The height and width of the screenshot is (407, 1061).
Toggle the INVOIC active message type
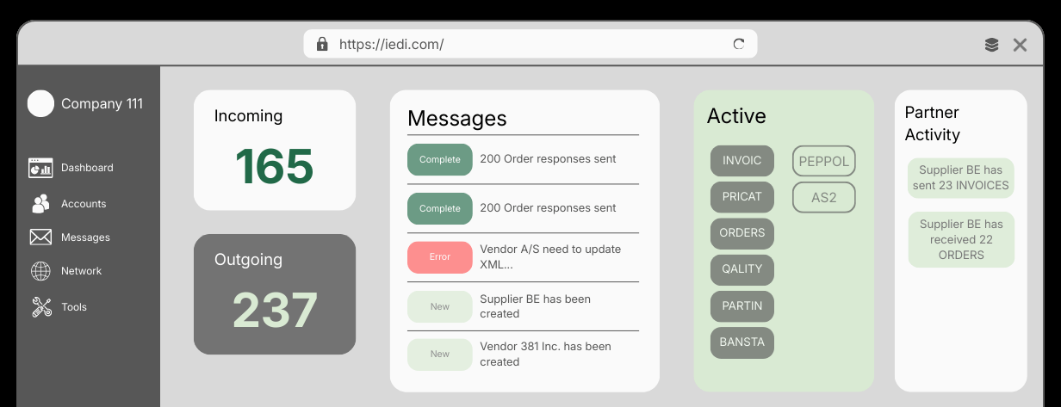click(741, 161)
